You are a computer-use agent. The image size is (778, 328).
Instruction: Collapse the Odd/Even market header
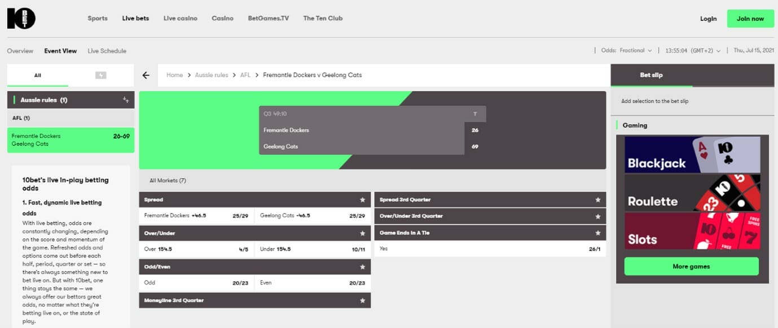[x=255, y=267]
